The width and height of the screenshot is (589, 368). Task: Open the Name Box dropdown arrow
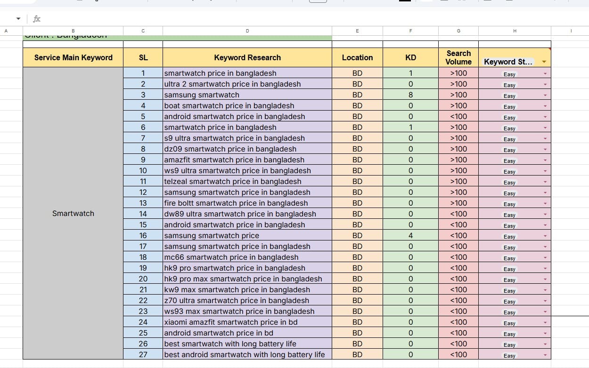[x=17, y=18]
